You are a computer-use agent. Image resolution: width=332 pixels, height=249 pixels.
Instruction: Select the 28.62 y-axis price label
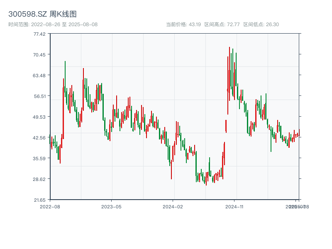point(40,179)
